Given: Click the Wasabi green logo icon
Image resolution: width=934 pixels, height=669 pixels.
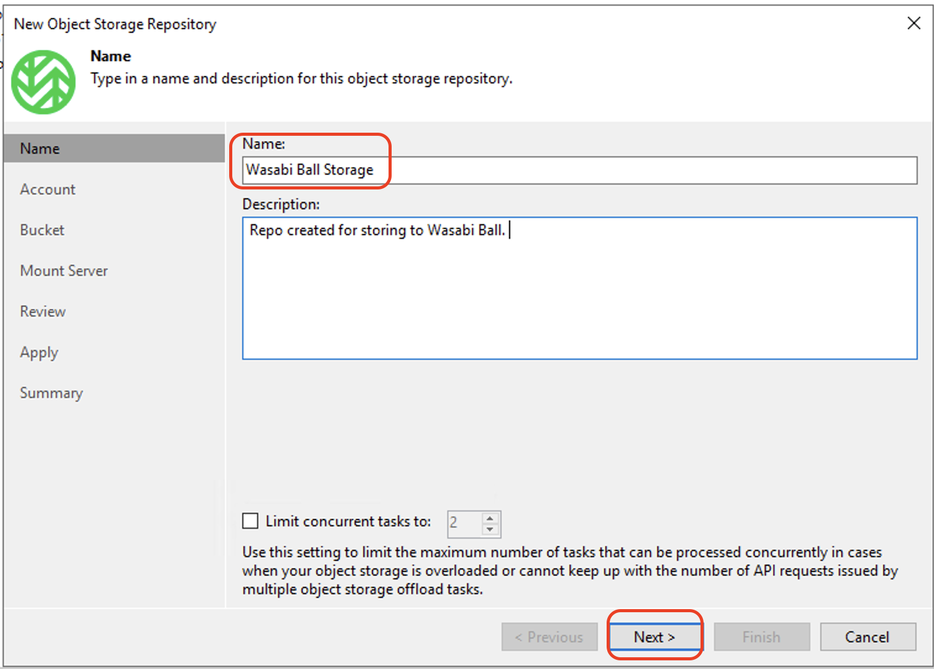Looking at the screenshot, I should click(x=43, y=82).
